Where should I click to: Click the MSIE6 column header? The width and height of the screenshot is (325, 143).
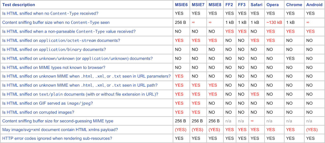181,5
